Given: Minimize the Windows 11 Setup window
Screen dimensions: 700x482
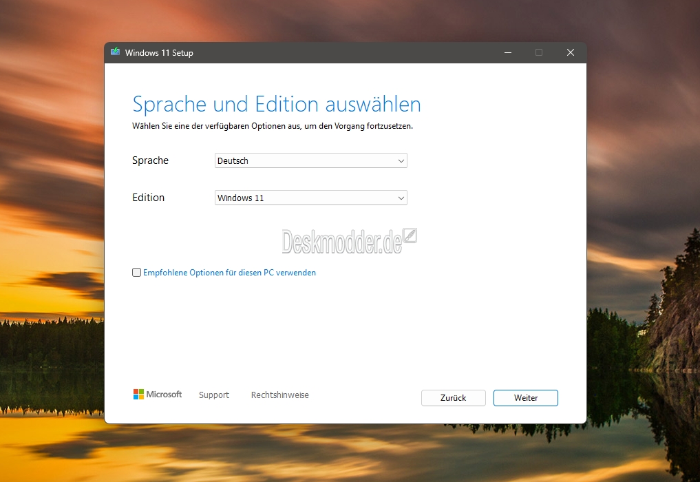Looking at the screenshot, I should point(507,53).
